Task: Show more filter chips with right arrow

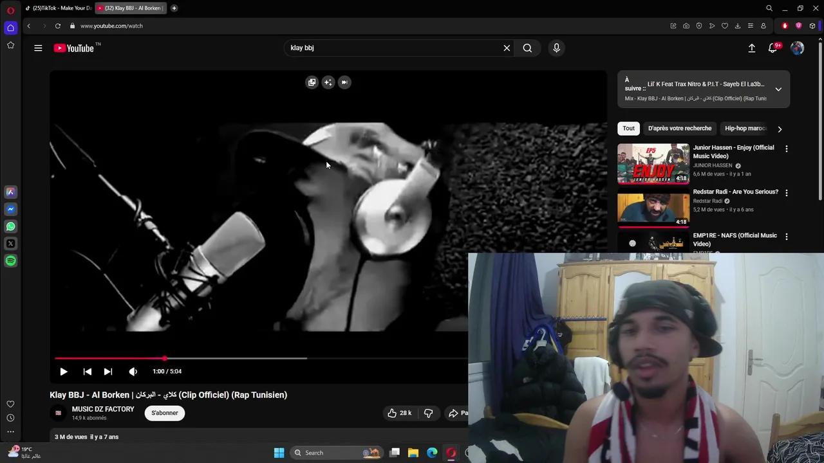Action: coord(780,129)
